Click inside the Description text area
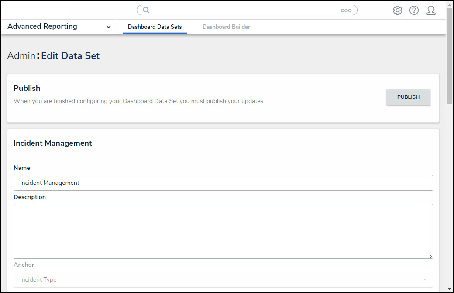The image size is (454, 293). [223, 231]
